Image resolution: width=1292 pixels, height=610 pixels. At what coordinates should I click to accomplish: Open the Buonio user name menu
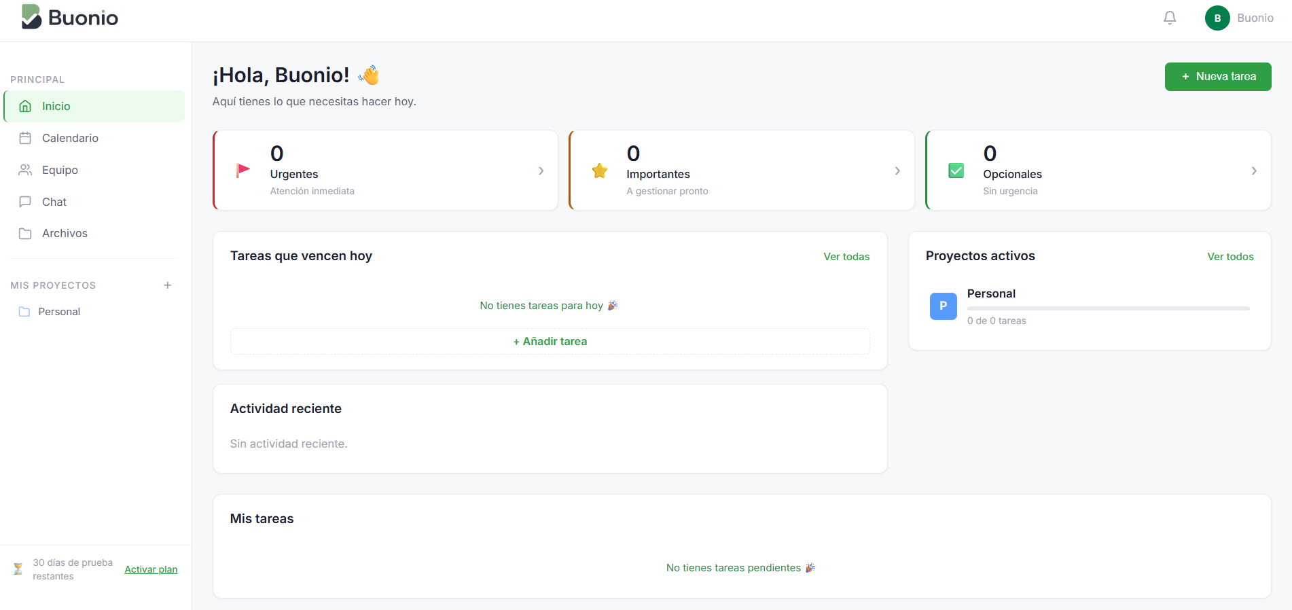click(1255, 18)
